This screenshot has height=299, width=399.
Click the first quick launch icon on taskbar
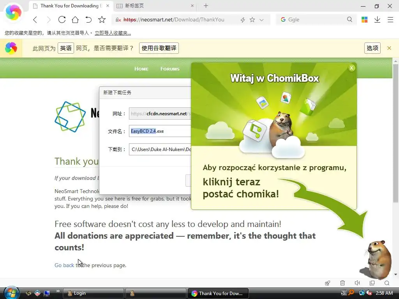28,293
